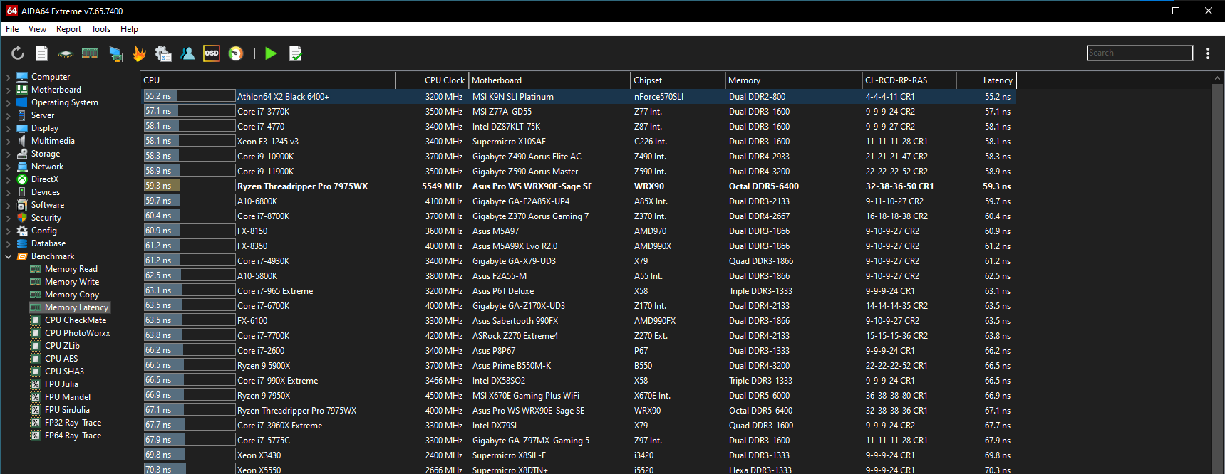
Task: Click the CPU chip toolbar icon
Action: [66, 53]
